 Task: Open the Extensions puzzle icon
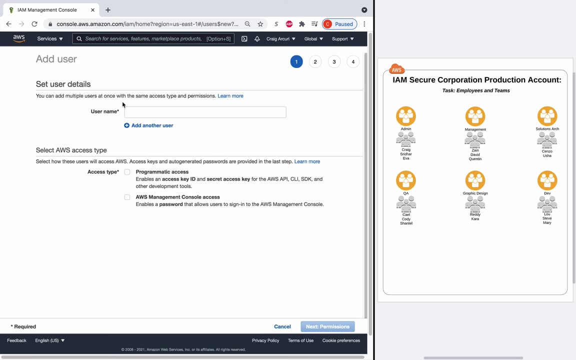point(302,24)
